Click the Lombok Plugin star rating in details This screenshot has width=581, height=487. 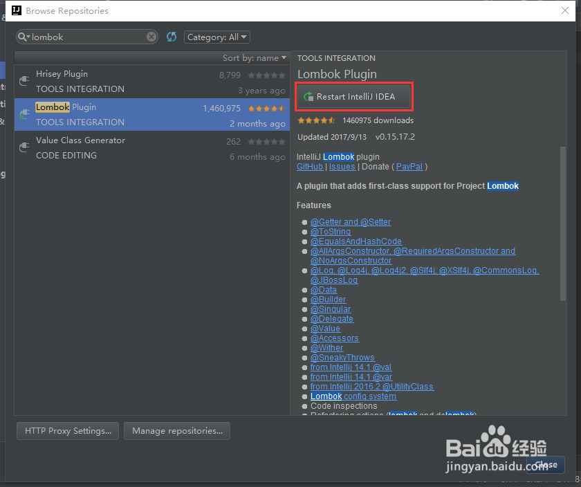[316, 120]
